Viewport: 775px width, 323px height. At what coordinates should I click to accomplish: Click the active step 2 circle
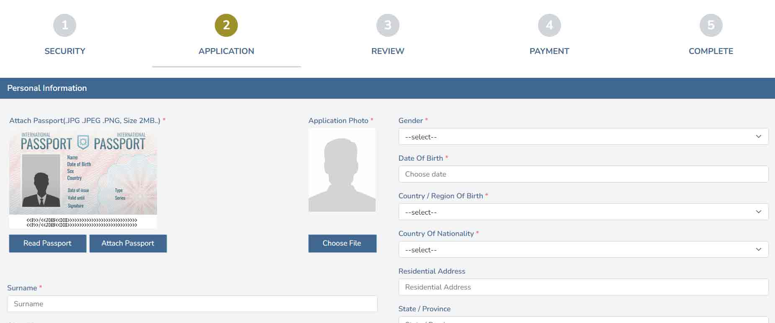coord(227,25)
